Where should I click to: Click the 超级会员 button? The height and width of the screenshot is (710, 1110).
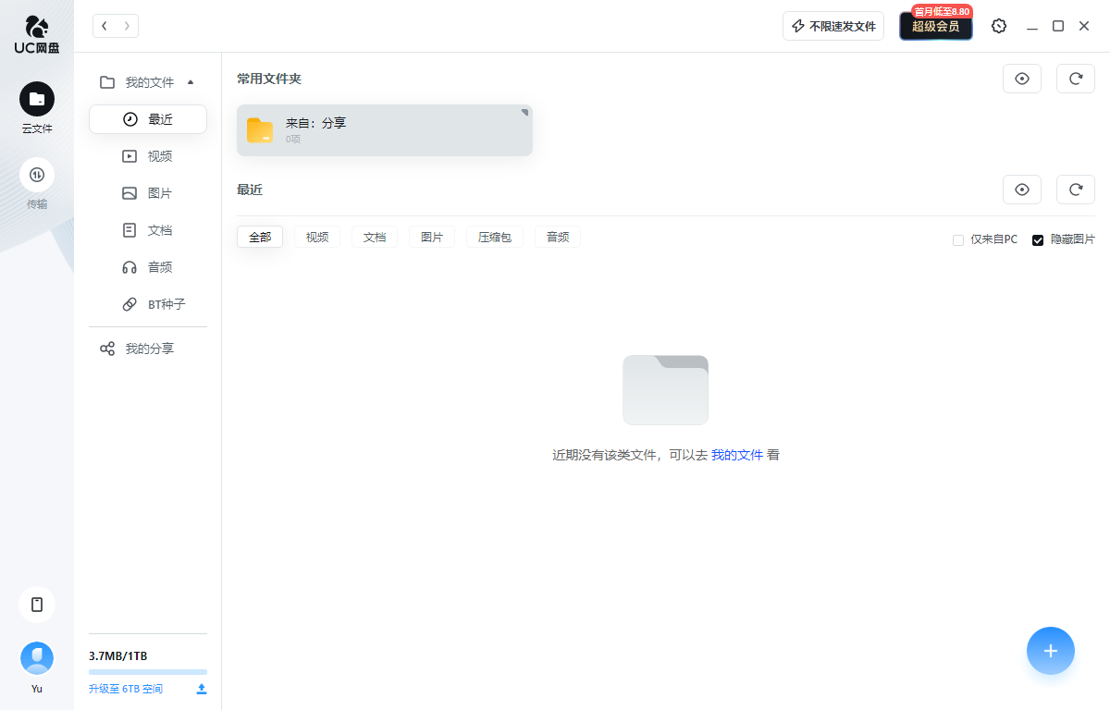pos(935,27)
